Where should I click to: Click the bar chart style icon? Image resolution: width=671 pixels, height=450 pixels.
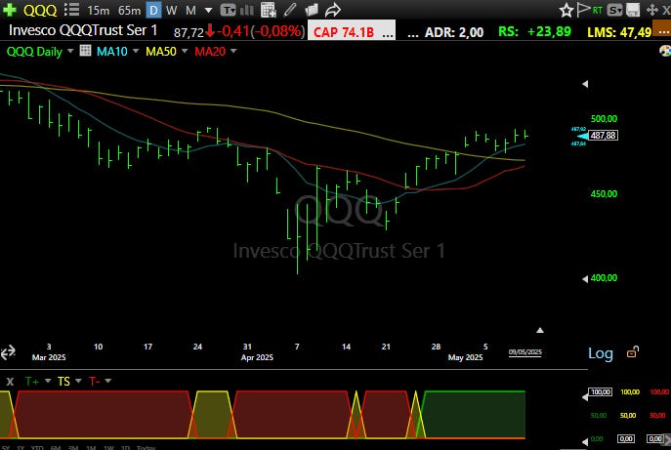[247, 10]
